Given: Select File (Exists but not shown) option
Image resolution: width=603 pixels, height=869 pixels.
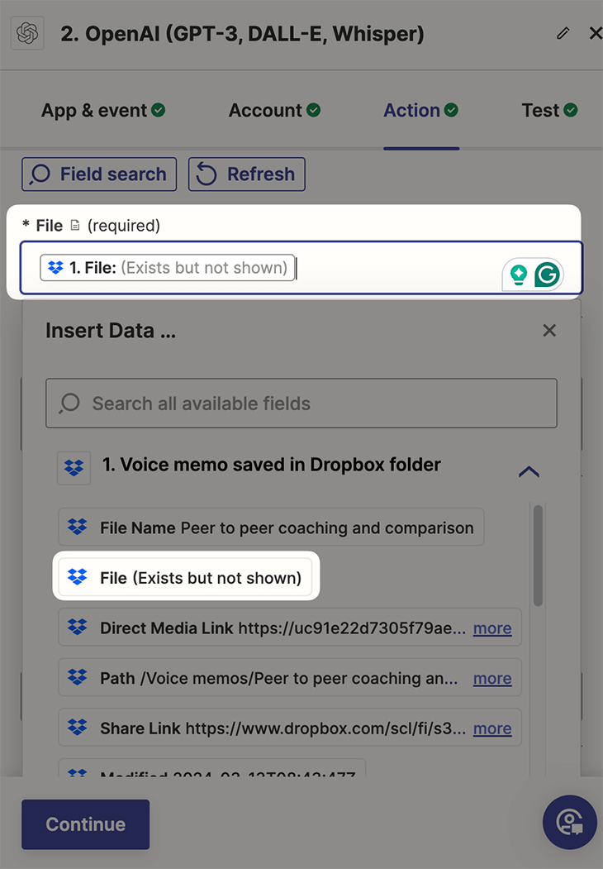Looking at the screenshot, I should pyautogui.click(x=186, y=577).
